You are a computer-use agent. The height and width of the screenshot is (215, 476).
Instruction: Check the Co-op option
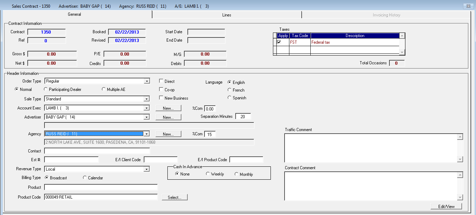[x=161, y=89]
